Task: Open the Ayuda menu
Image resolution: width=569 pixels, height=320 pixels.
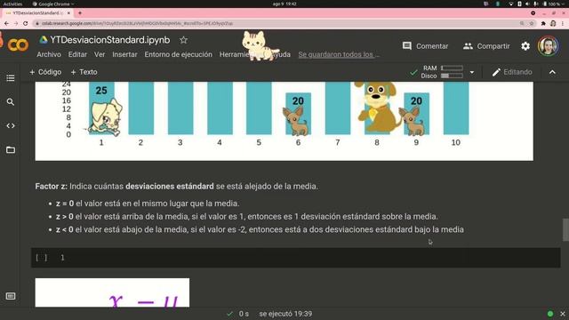Action: pyautogui.click(x=281, y=54)
